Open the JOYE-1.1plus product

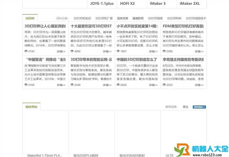click(x=102, y=4)
